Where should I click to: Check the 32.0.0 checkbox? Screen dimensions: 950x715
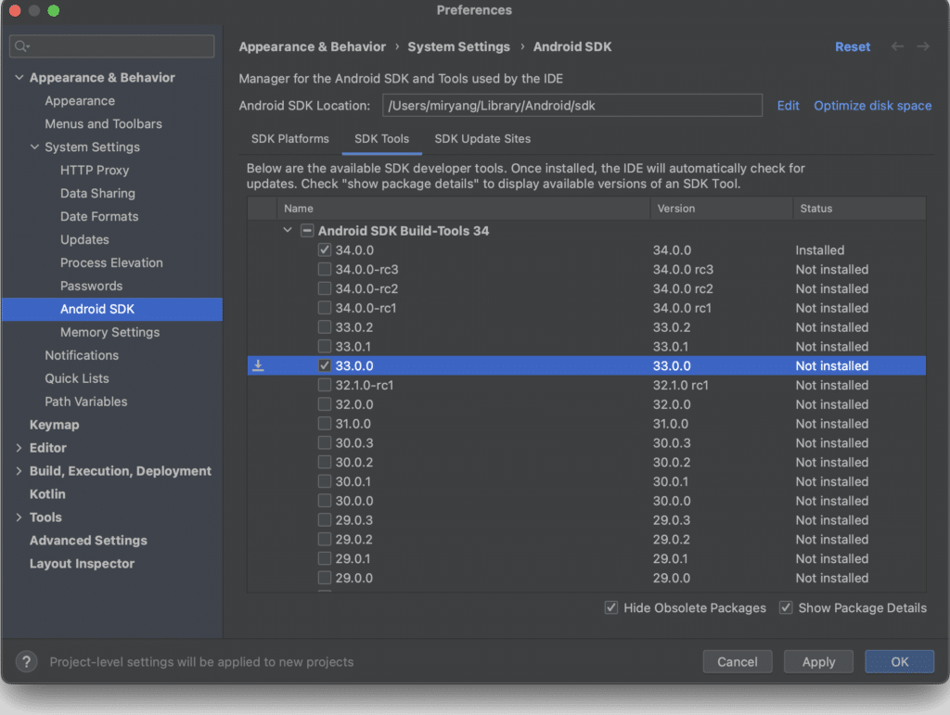[x=325, y=404]
